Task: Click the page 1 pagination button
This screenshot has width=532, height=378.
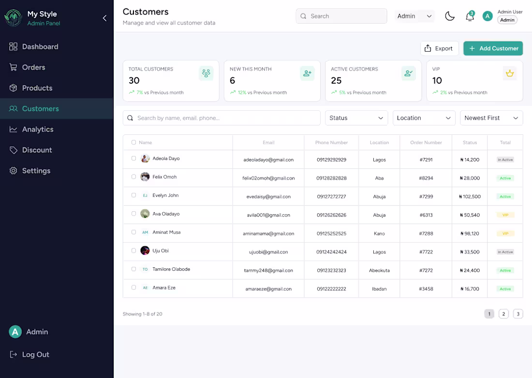Action: [489, 314]
